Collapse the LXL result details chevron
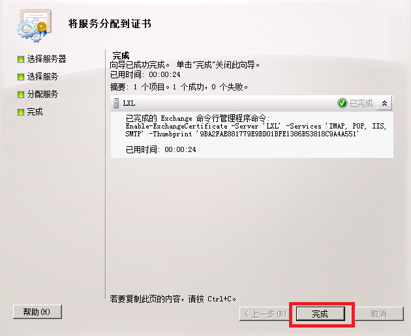This screenshot has width=411, height=336. tap(384, 103)
